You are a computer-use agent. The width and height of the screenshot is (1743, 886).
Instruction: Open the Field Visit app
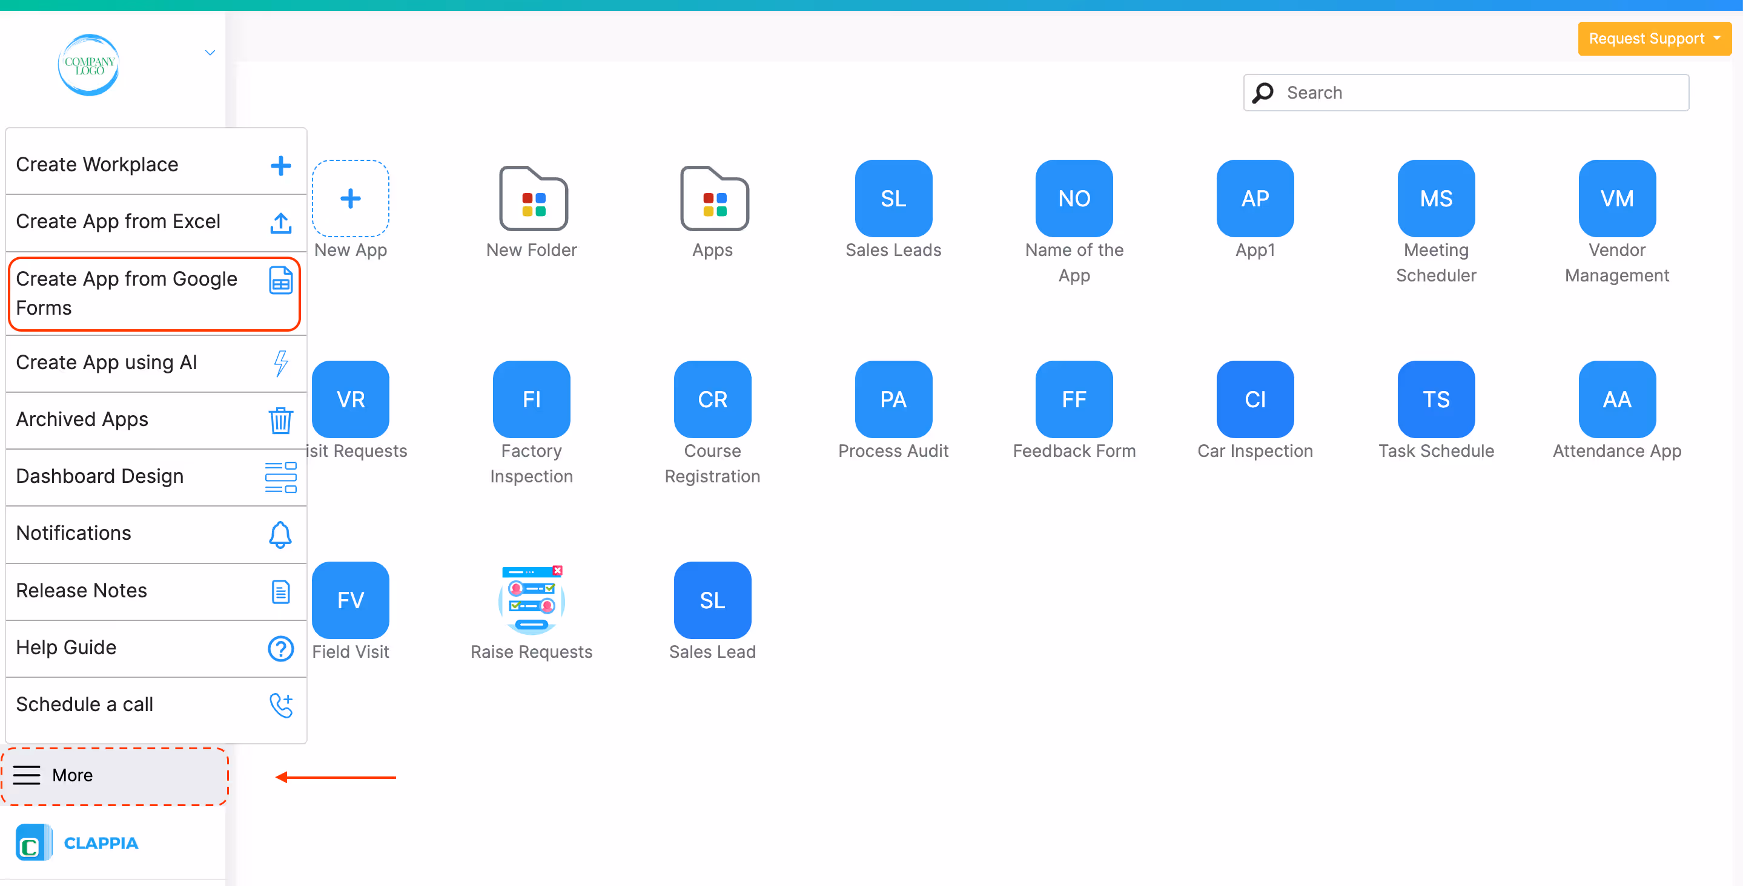[351, 600]
